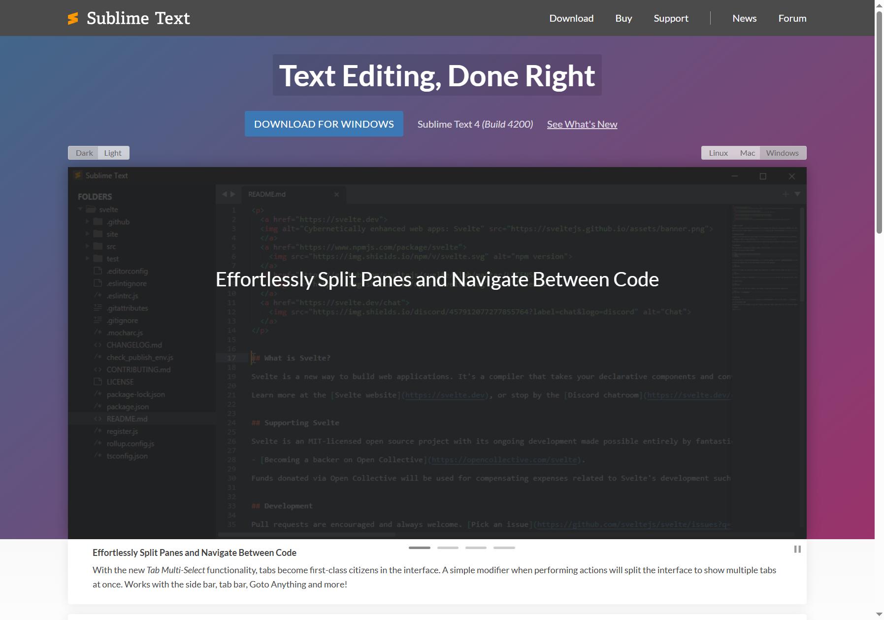This screenshot has height=620, width=884.
Task: Click the editor horizontal scrollbar
Action: [x=307, y=534]
